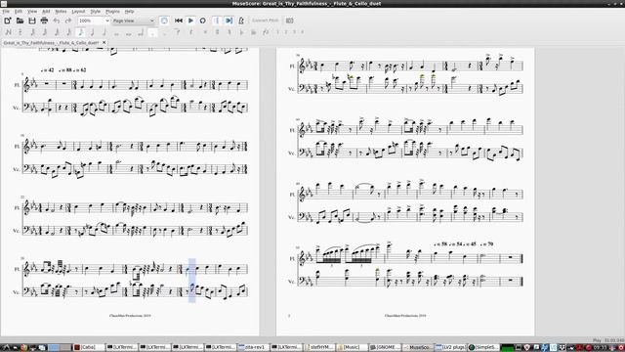Click the '= 70' tempo marking on page two

tap(487, 243)
